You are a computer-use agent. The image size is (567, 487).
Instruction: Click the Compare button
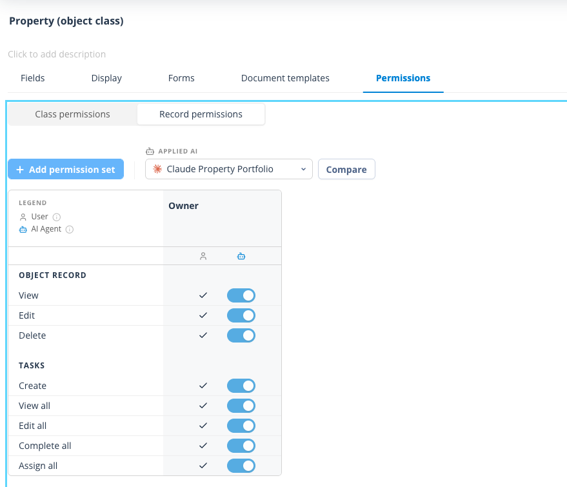pyautogui.click(x=346, y=169)
